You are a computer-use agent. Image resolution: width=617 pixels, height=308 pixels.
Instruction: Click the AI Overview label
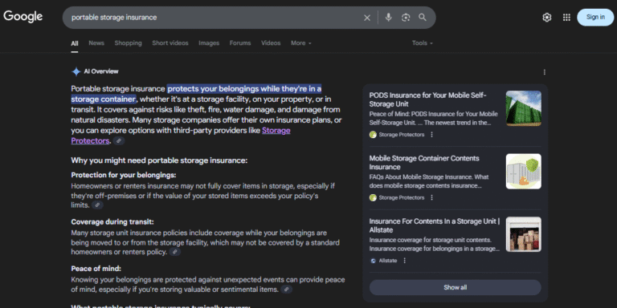point(101,71)
